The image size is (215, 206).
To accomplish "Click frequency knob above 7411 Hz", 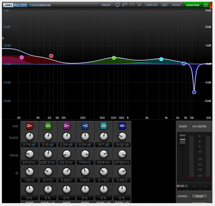I will (x=85, y=154).
